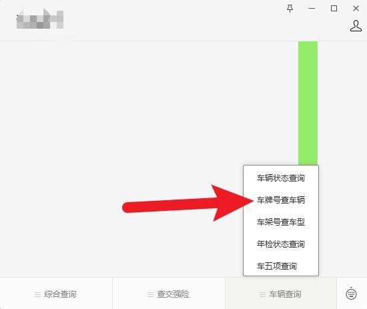Click the hamburger icon beside 综合查询
Image resolution: width=367 pixels, height=309 pixels.
pyautogui.click(x=37, y=294)
